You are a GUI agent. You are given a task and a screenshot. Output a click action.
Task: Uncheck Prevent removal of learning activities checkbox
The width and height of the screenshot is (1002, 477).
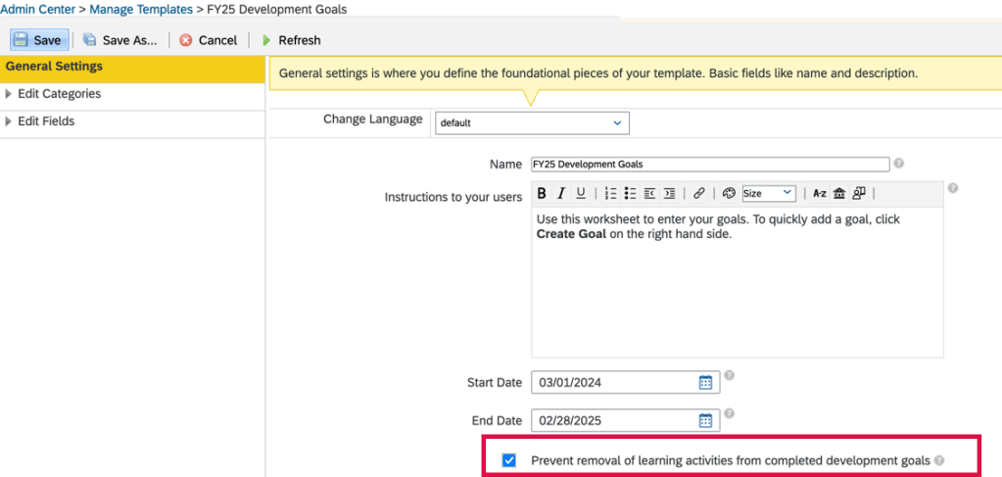(x=508, y=460)
